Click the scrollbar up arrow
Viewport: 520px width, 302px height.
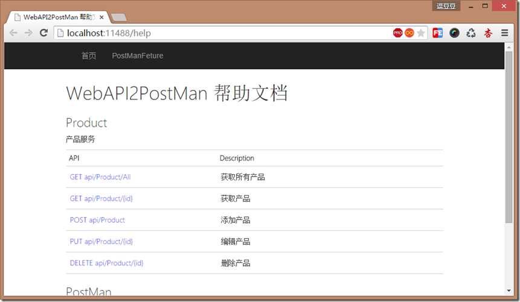click(x=509, y=48)
